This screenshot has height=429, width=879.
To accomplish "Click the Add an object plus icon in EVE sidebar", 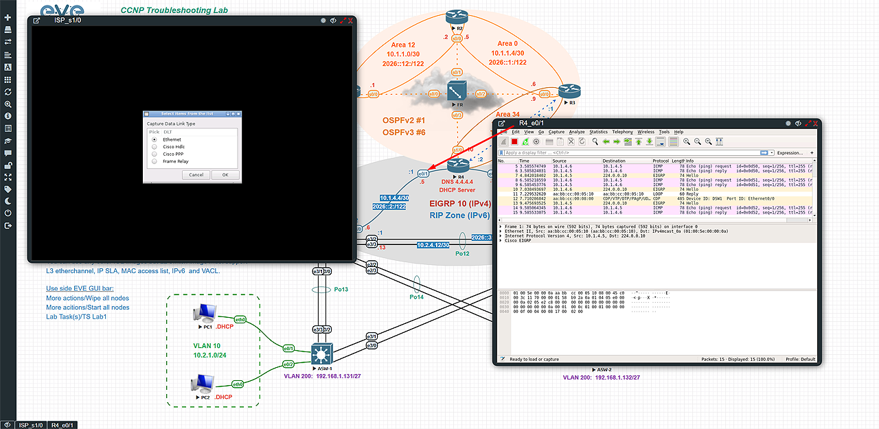I will coord(8,17).
